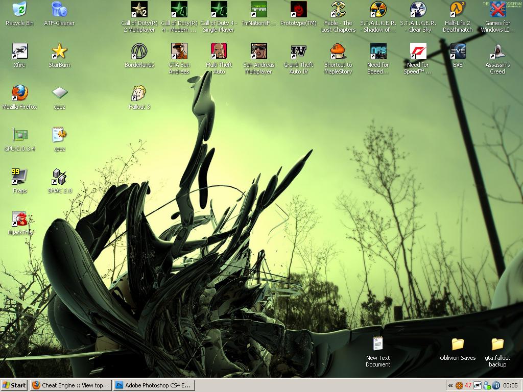The width and height of the screenshot is (523, 392).
Task: Expand hidden system tray icons
Action: 450,385
